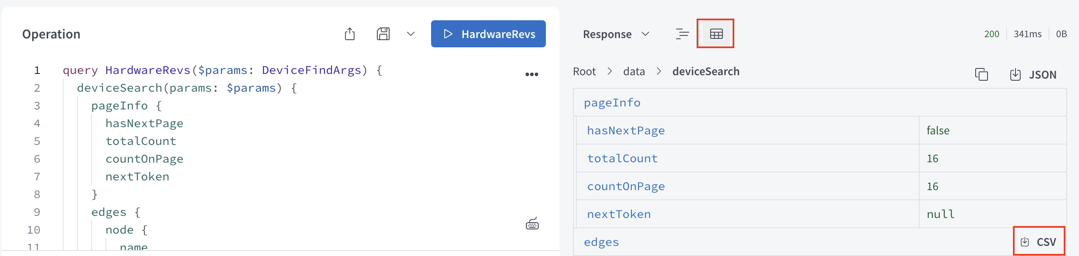Click the pageInfo header in results table
This screenshot has height=256, width=1079.
tap(612, 103)
